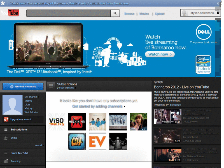Screen dimensions: 224x168
Task: Open the 0 subscriptions link
Action: coord(66,88)
